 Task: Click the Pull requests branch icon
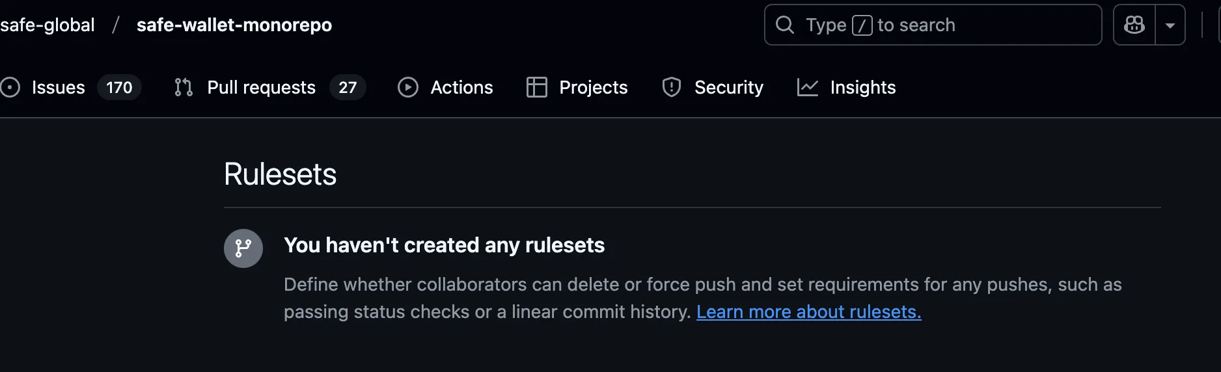tap(184, 87)
